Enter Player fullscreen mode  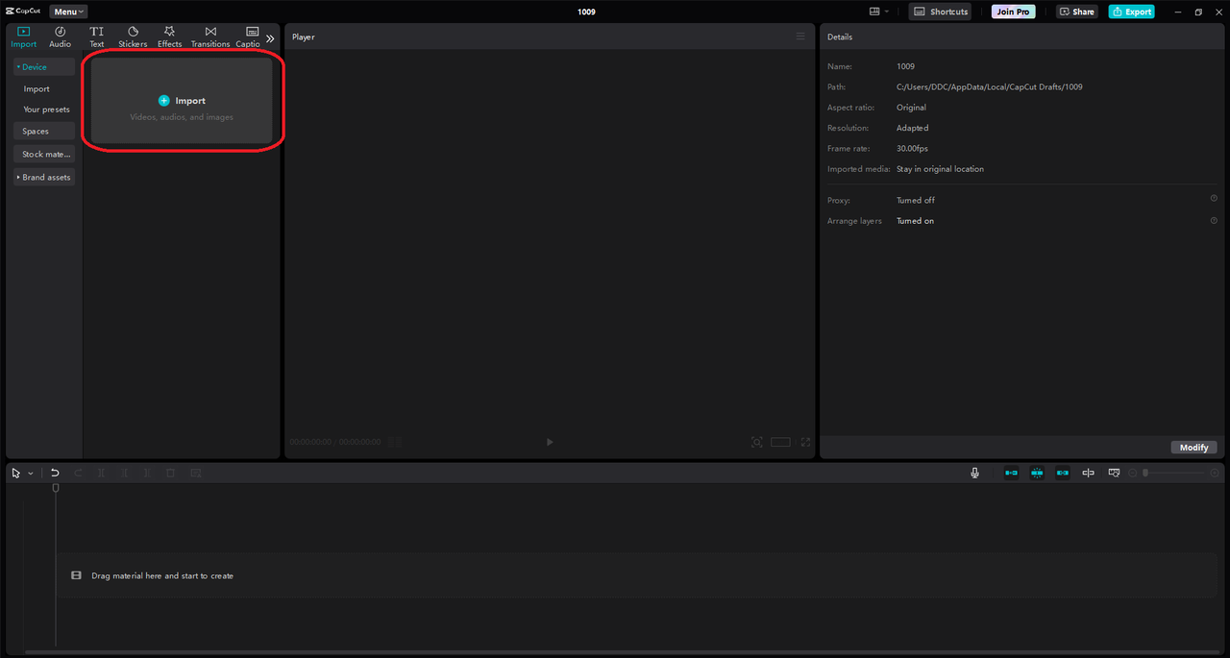click(x=805, y=442)
